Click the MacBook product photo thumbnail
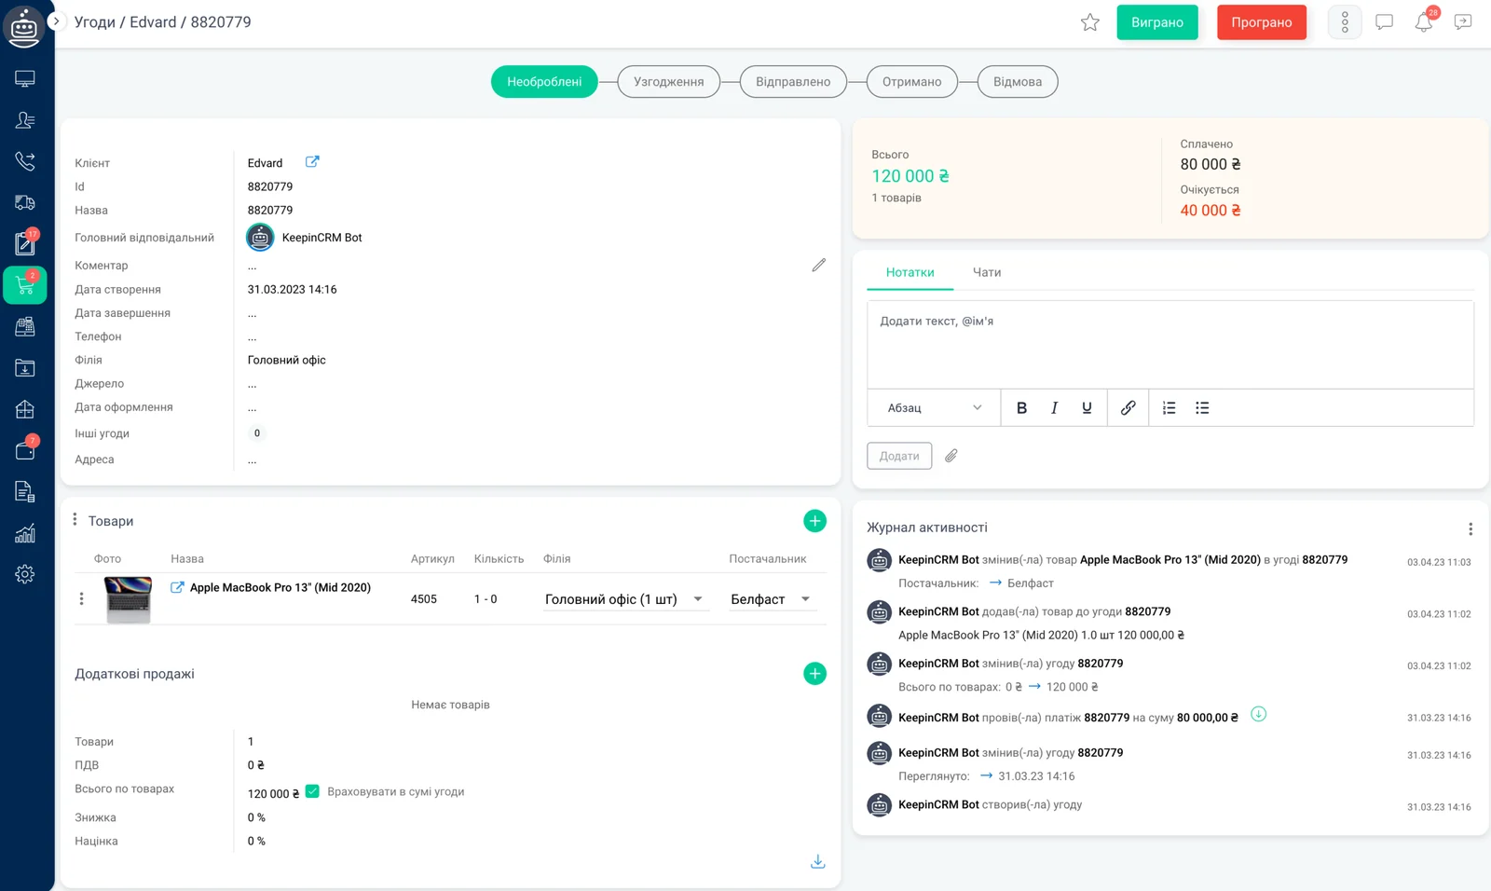The height and width of the screenshot is (891, 1491). [129, 599]
